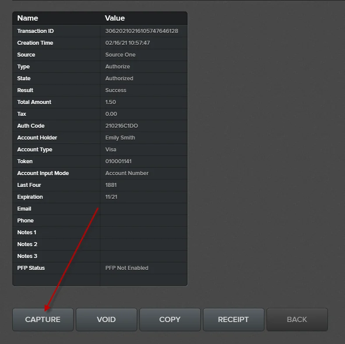Click the COPY button
This screenshot has width=345, height=344.
[x=170, y=319]
